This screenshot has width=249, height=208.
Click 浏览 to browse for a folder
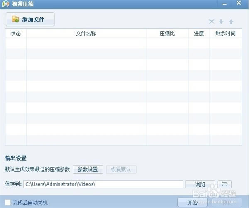[x=200, y=184]
